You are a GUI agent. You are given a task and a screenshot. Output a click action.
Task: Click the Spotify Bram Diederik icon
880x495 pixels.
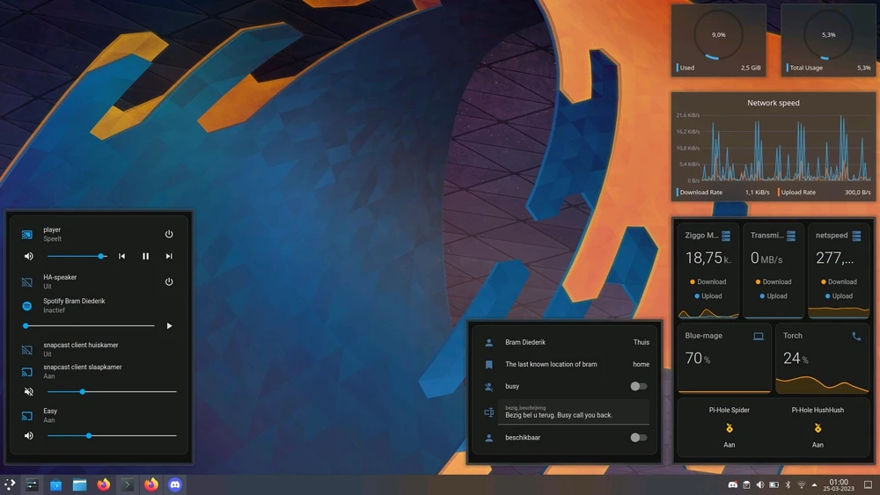pyautogui.click(x=27, y=305)
